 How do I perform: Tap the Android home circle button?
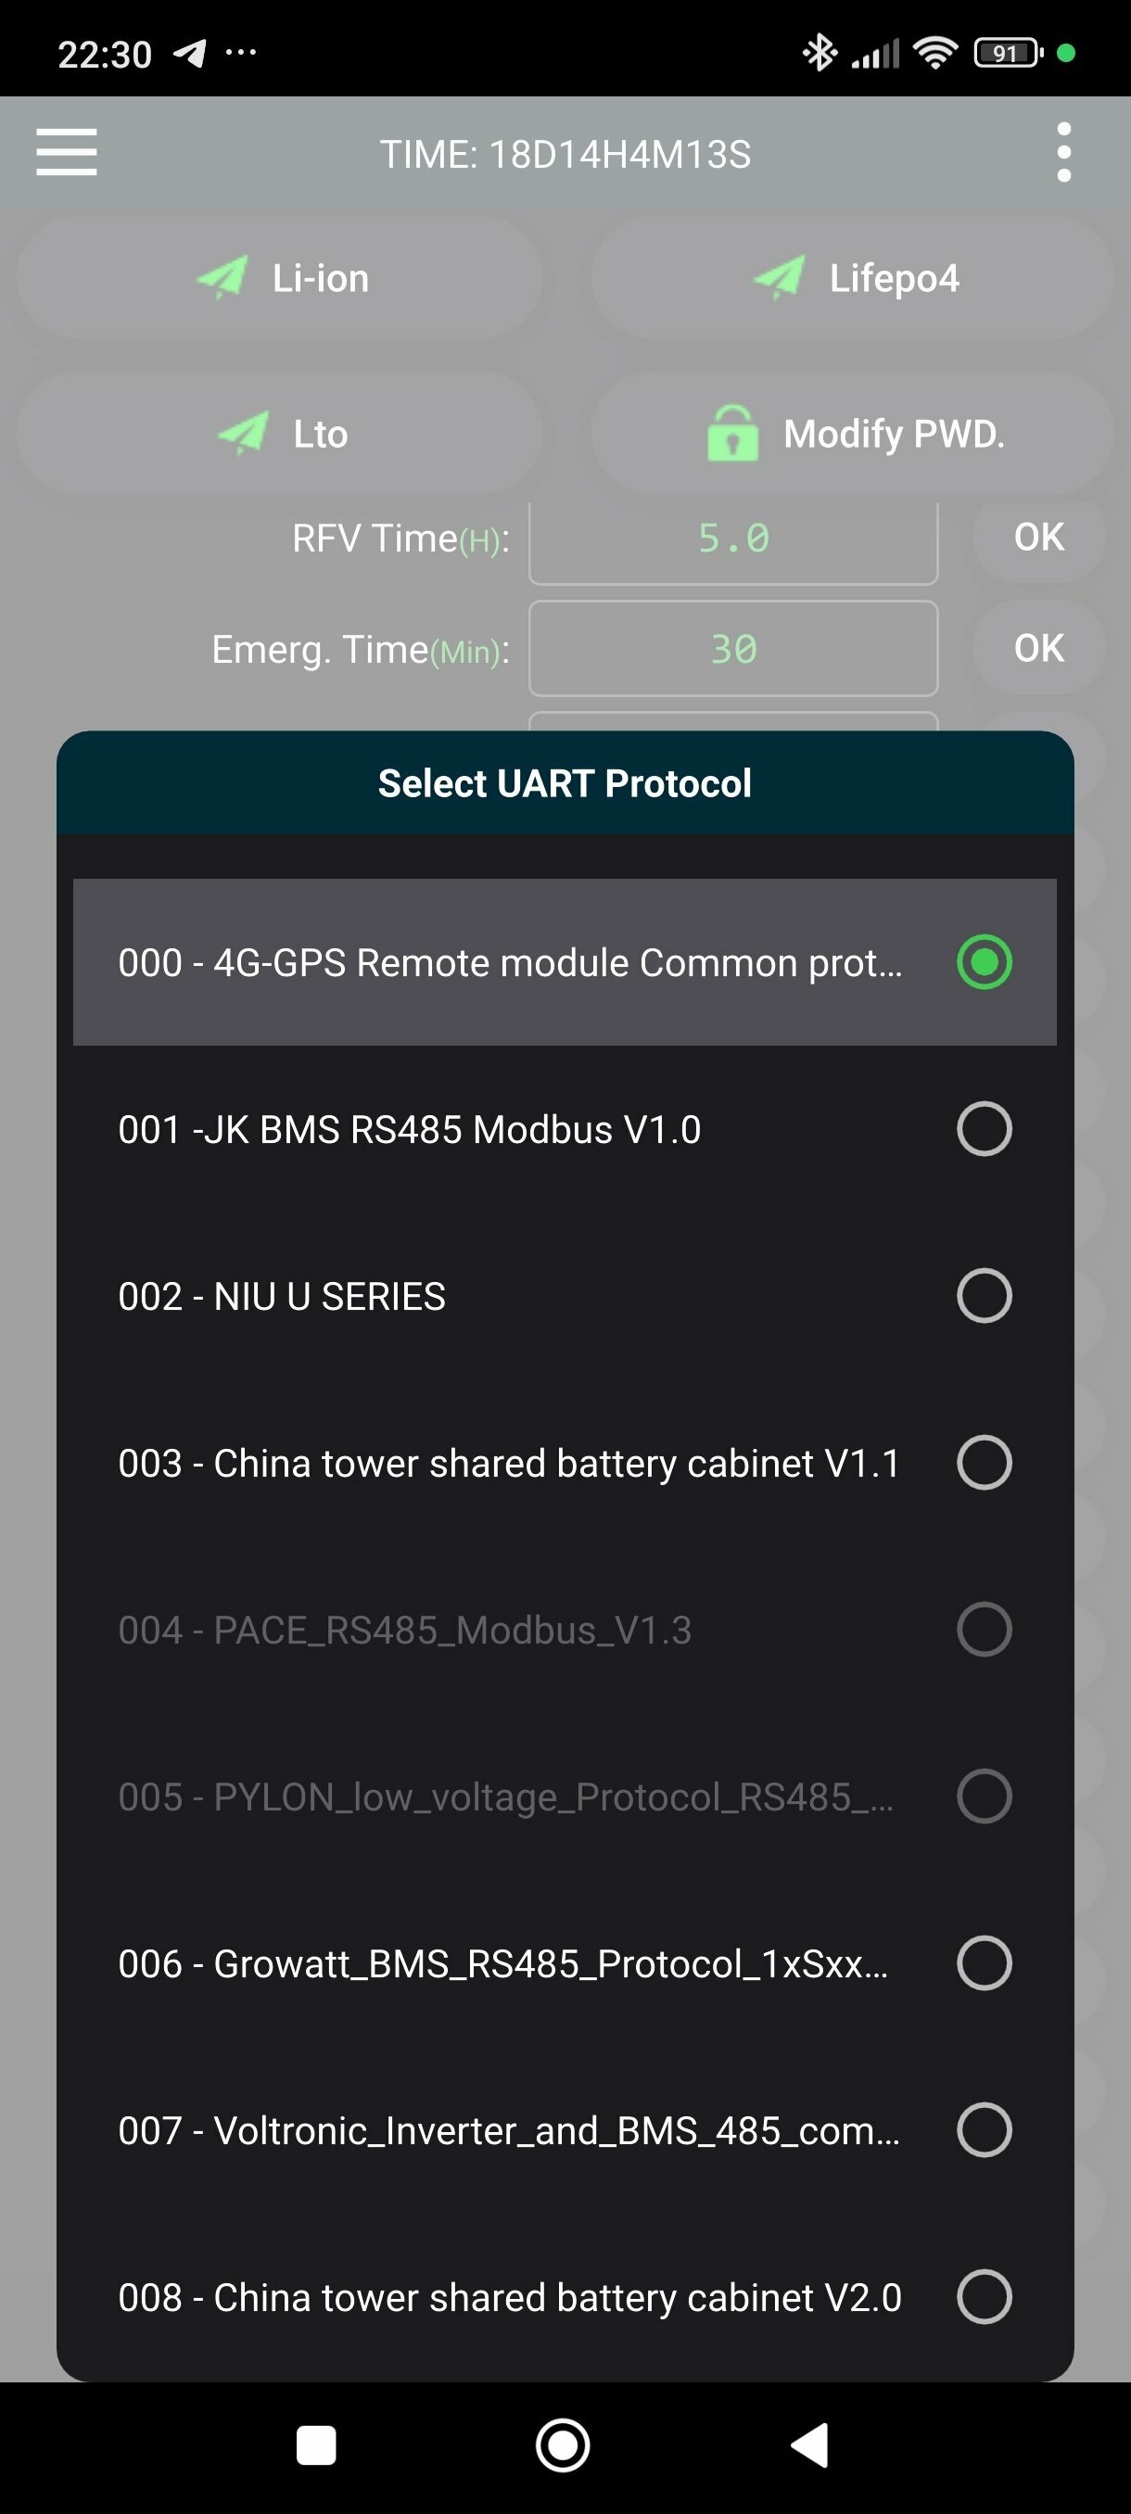coord(563,2445)
